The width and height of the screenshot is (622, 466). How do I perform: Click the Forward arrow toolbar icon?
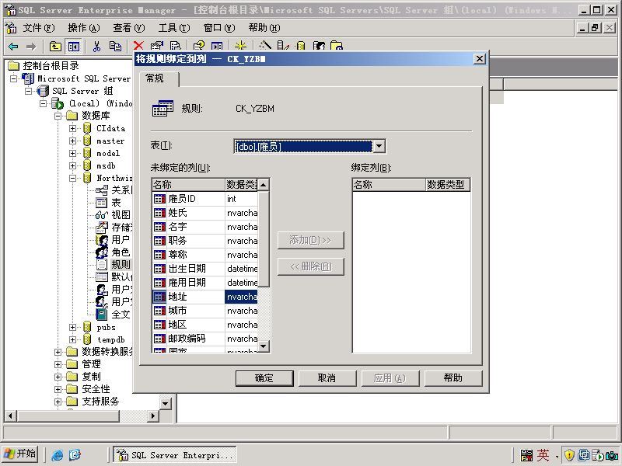click(31, 47)
